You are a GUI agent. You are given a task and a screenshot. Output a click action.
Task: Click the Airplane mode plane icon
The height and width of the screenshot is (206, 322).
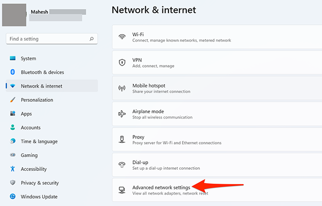coord(122,114)
